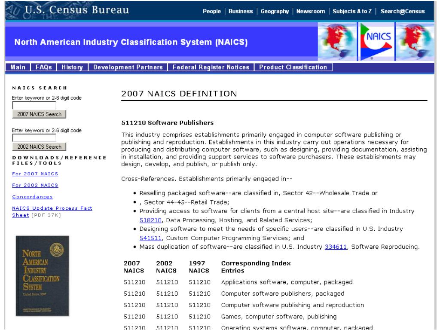The width and height of the screenshot is (440, 330).
Task: Click the Corresponding Index Entries header
Action: coord(256,267)
